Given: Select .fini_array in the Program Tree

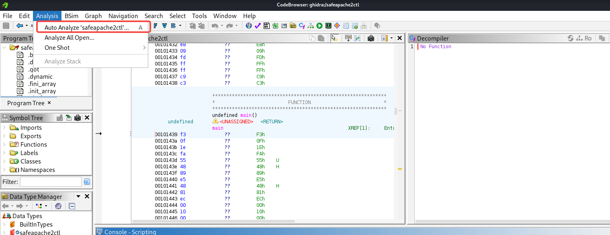Looking at the screenshot, I should (42, 84).
